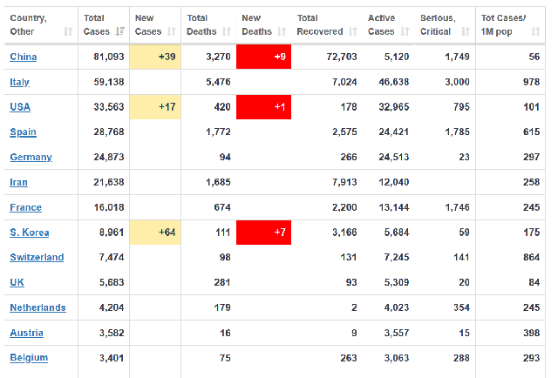The height and width of the screenshot is (378, 558).
Task: Select Italy cases per million value 978
Action: (x=531, y=82)
